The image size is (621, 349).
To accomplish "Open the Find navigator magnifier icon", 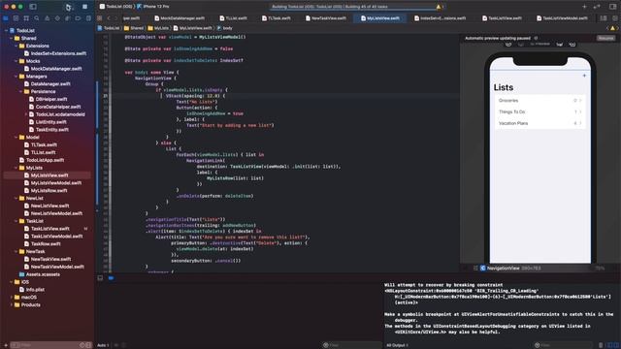I will click(37, 18).
